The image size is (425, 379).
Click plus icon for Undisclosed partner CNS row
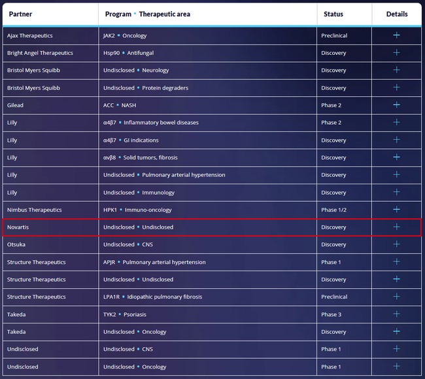click(396, 349)
